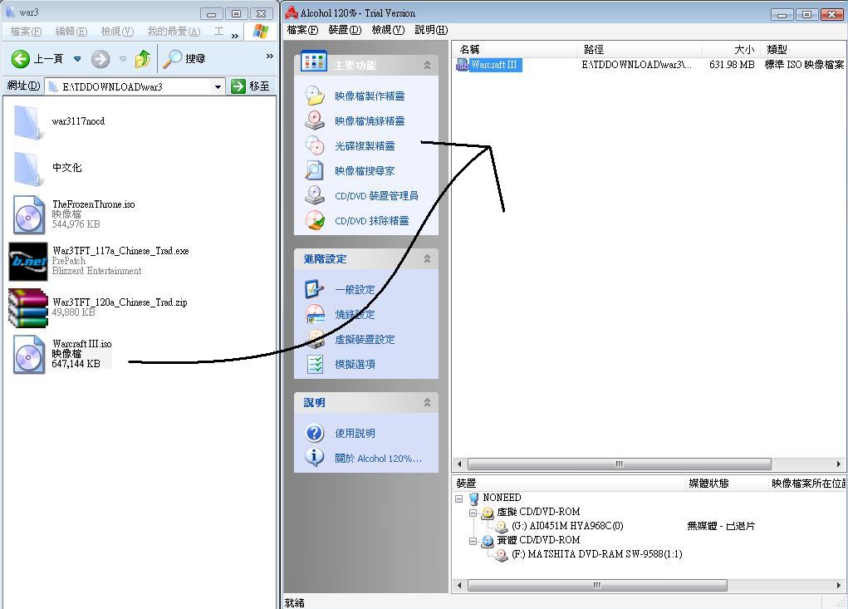
Task: Open the Help (使用說明) question mark icon
Action: 314,433
